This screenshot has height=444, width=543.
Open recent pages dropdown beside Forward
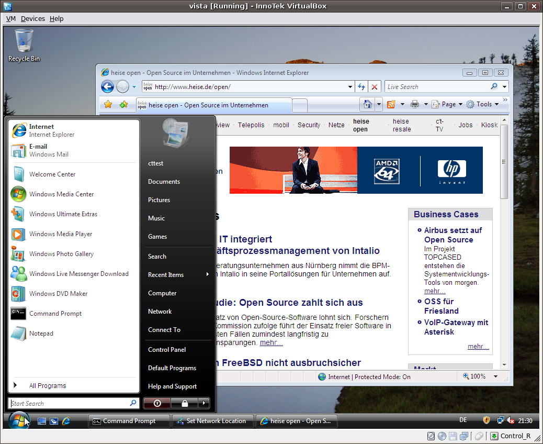[134, 87]
